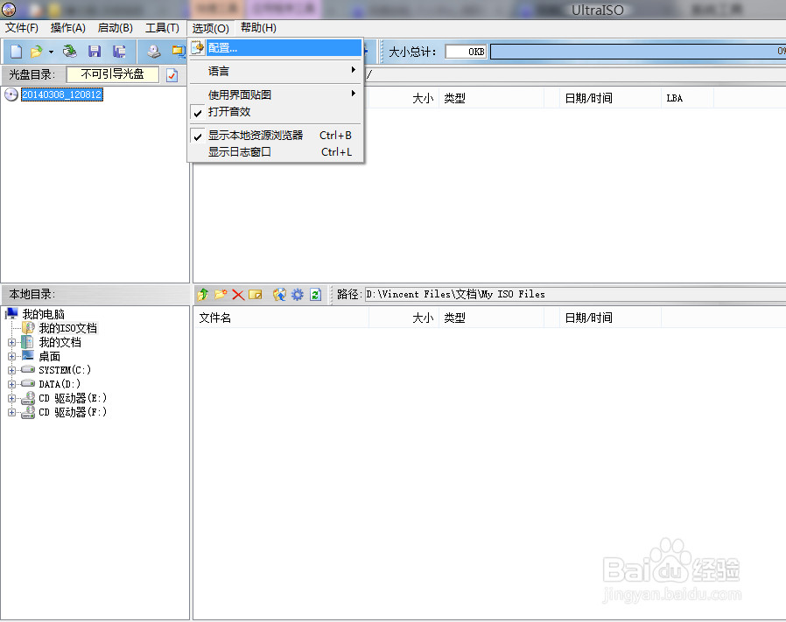Click the Add to image icon
786x622 pixels.
[279, 294]
